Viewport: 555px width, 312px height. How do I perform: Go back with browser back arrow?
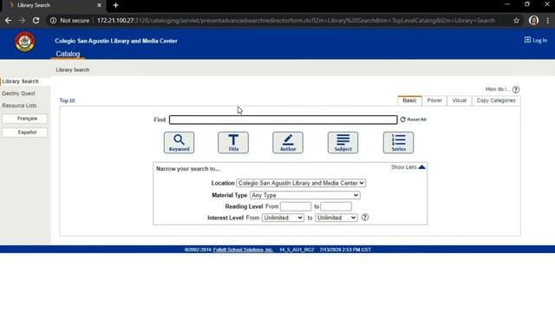[8, 21]
